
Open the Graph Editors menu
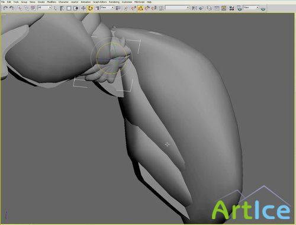[x=100, y=2]
